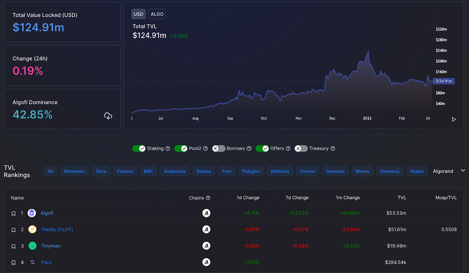Sort table by 1m Change column
The width and height of the screenshot is (469, 273).
[348, 198]
